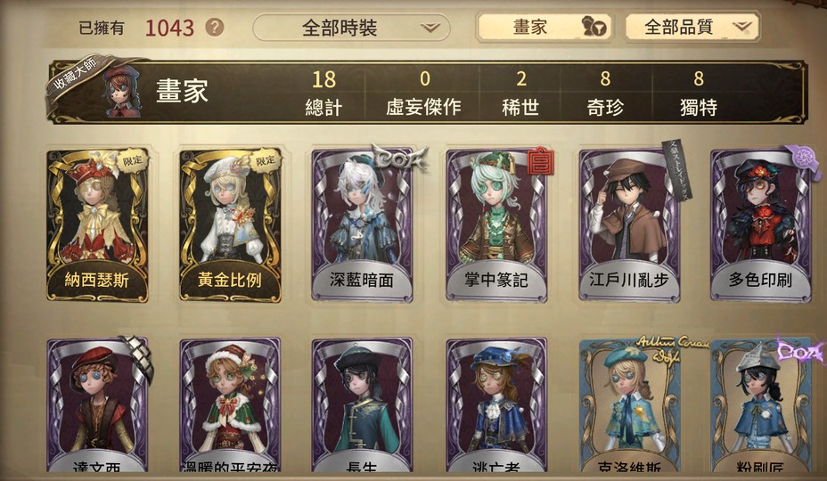Select the 稀世 rarity count tab

click(520, 93)
